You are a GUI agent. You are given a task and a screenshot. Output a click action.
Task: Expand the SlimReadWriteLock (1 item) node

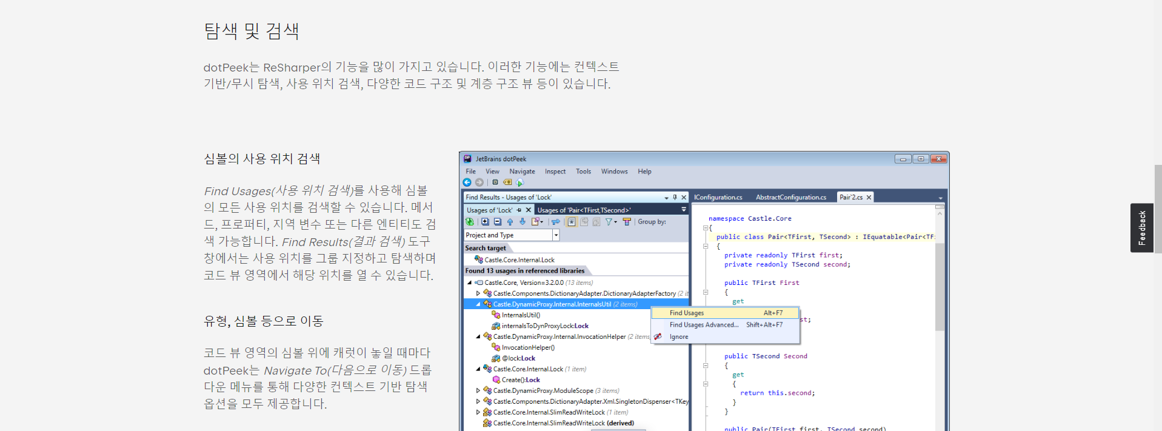coord(478,412)
